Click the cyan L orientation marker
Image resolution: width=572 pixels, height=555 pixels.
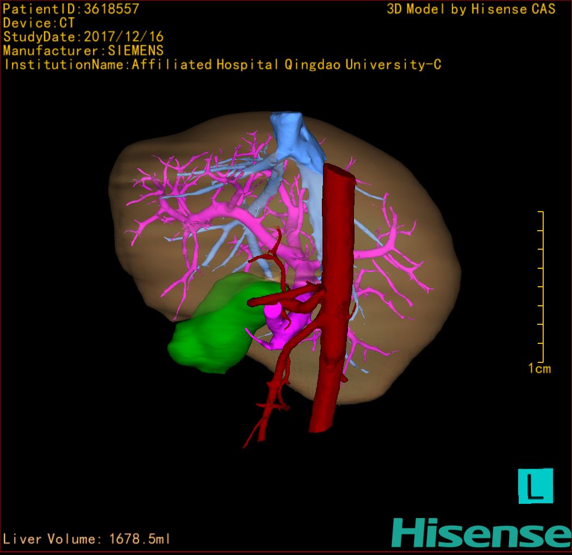[x=536, y=486]
